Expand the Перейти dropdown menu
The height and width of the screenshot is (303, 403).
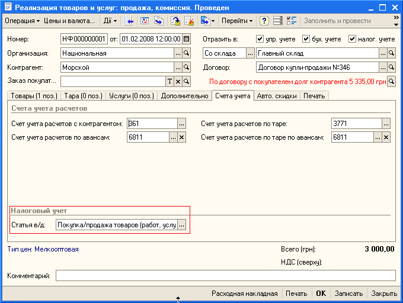pos(236,21)
